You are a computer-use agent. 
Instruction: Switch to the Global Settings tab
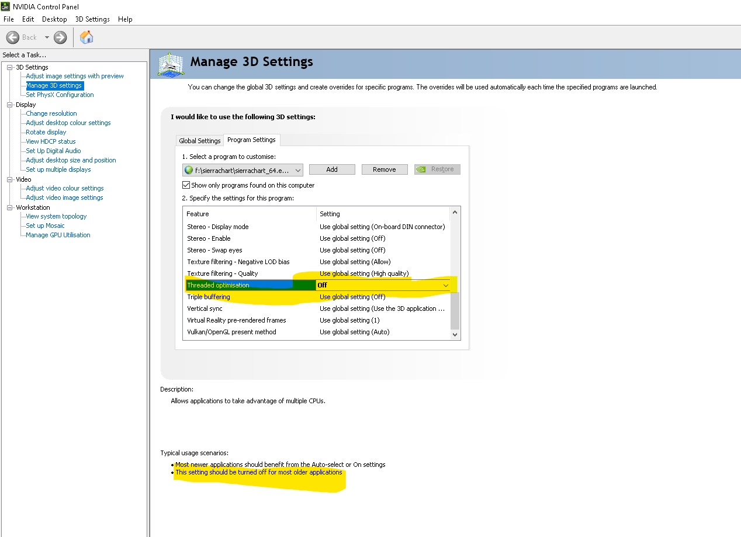point(200,141)
